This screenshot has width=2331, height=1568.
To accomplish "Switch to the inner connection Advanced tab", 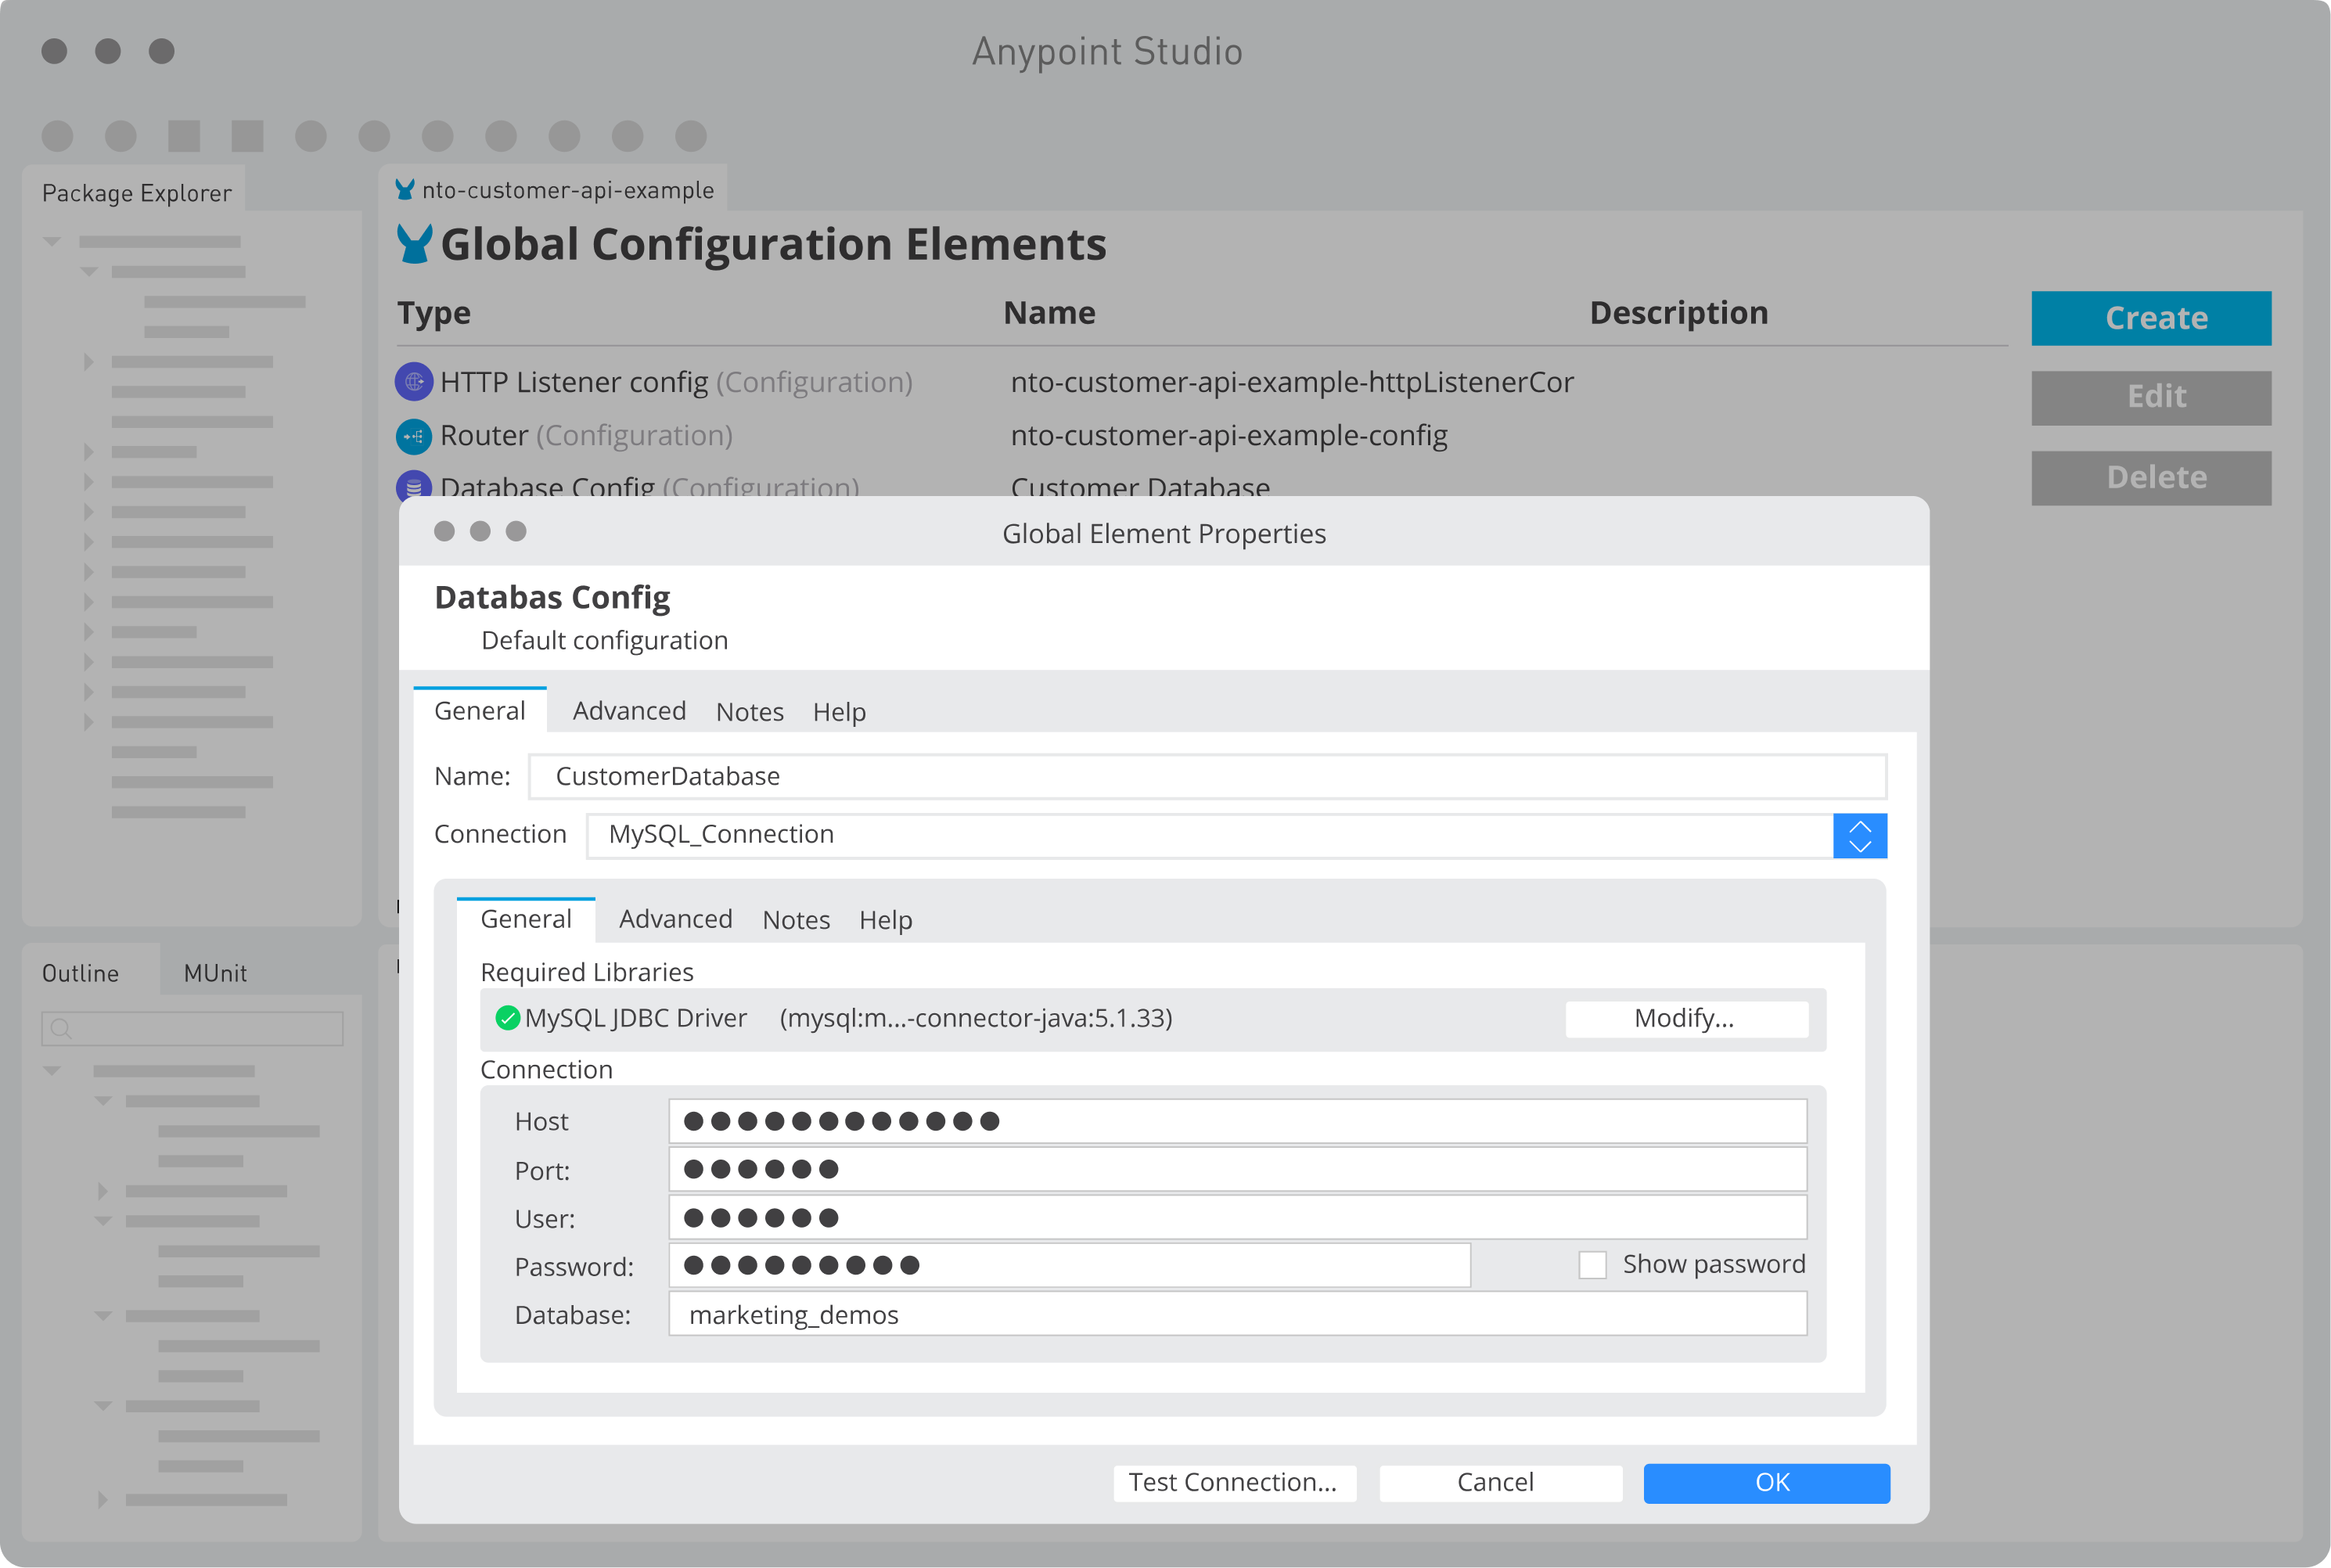I will pyautogui.click(x=676, y=919).
